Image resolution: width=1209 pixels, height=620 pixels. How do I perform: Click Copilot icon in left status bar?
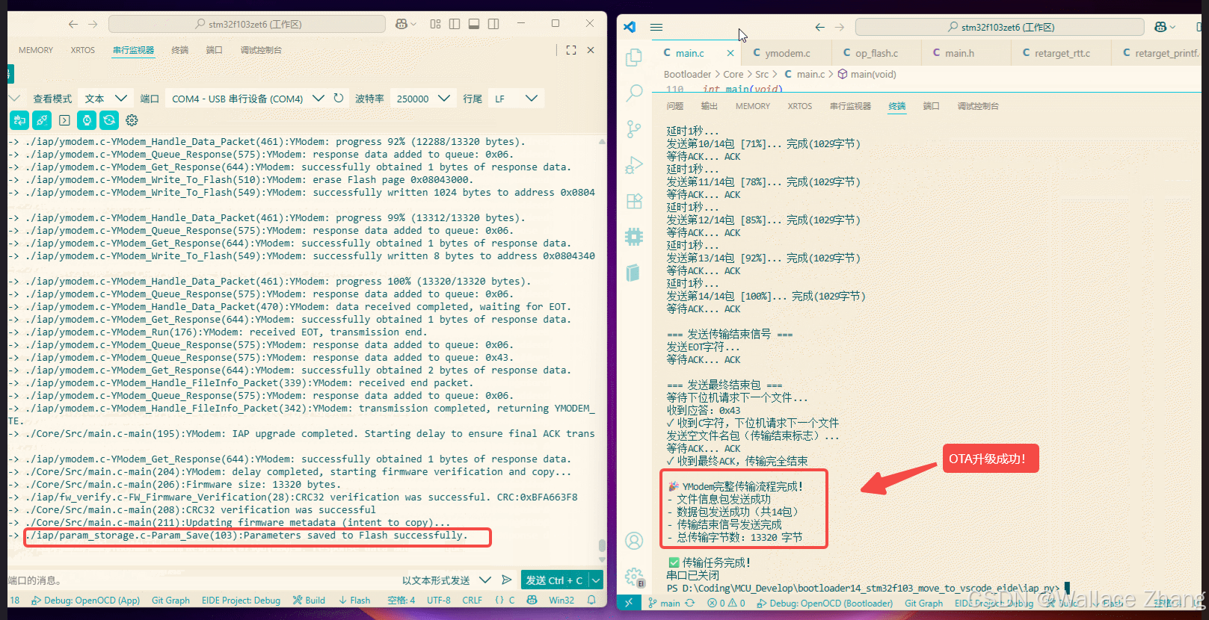[532, 600]
